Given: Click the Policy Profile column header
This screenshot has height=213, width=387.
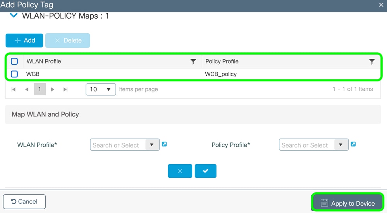Looking at the screenshot, I should coord(222,62).
